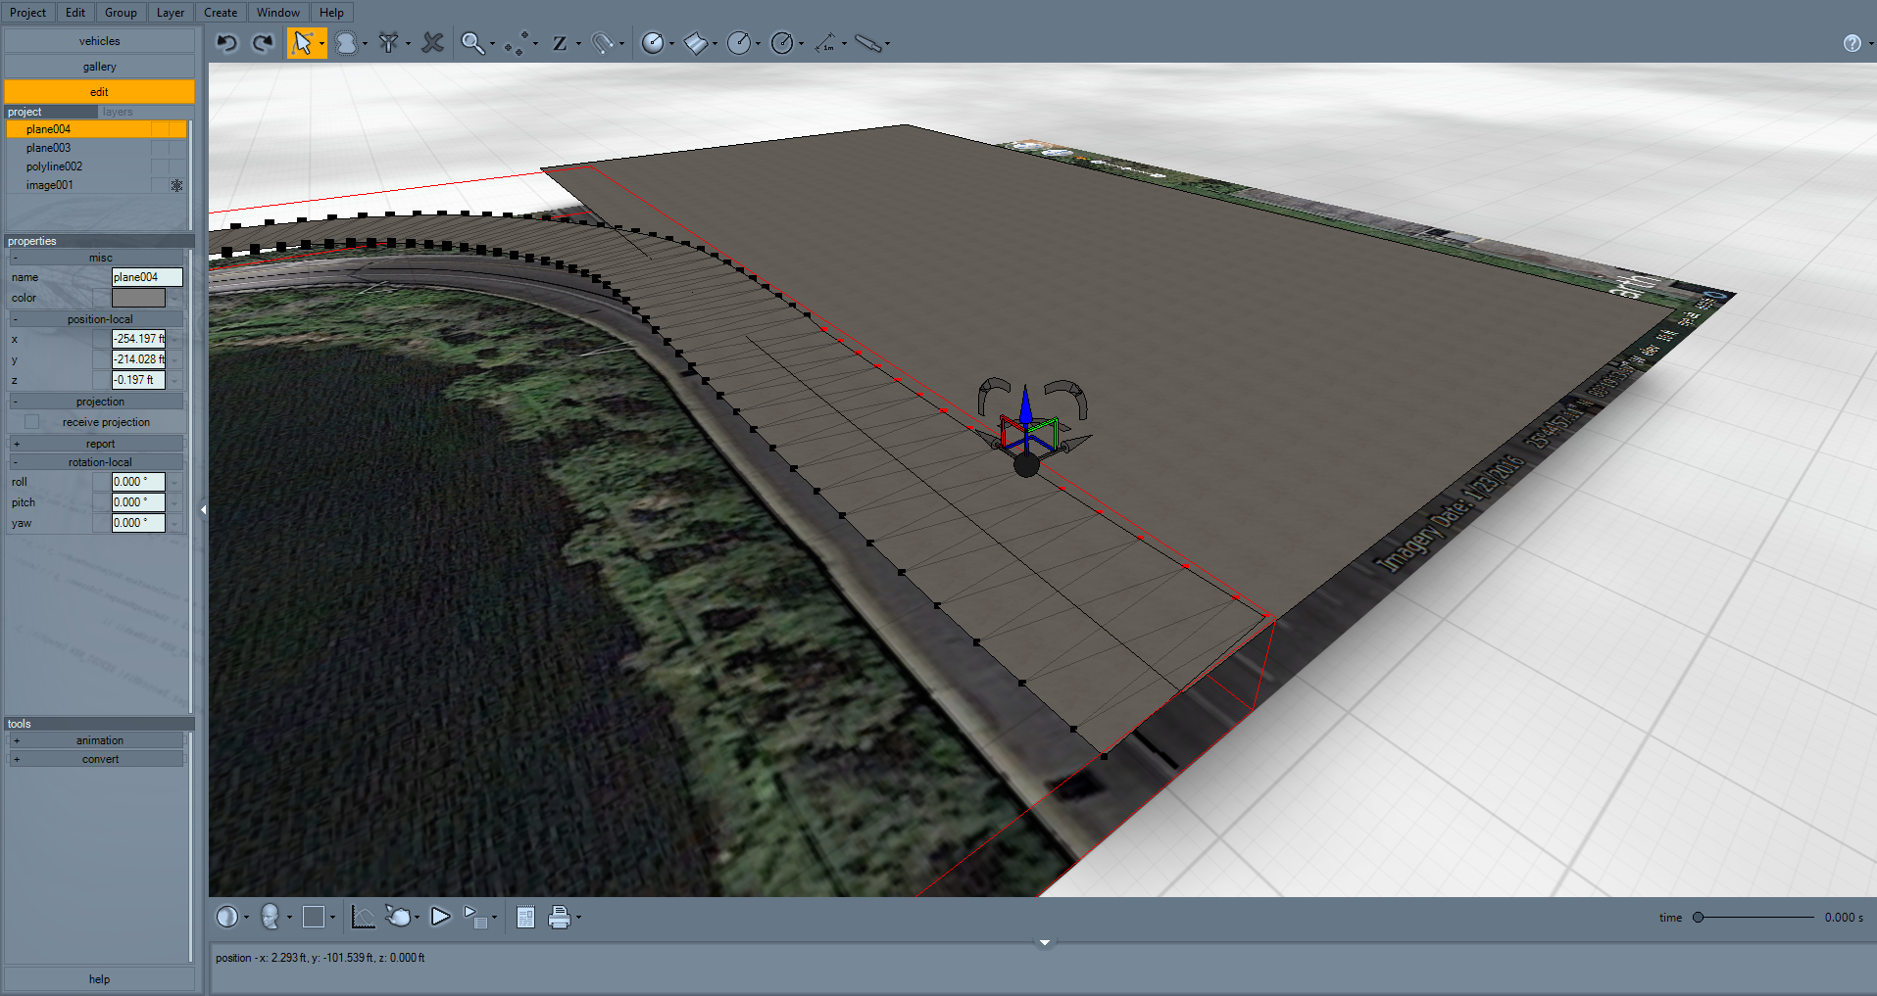Screen dimensions: 1877x996
Task: Open the selection tool dropdown arrow
Action: point(321,43)
